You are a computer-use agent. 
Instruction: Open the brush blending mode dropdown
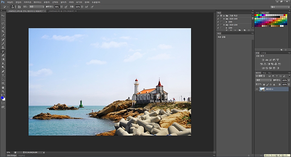tap(36, 6)
